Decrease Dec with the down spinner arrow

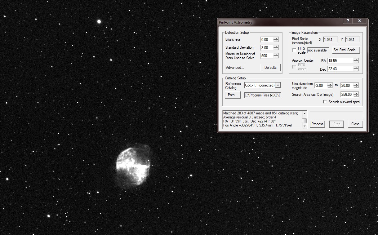tap(356, 70)
